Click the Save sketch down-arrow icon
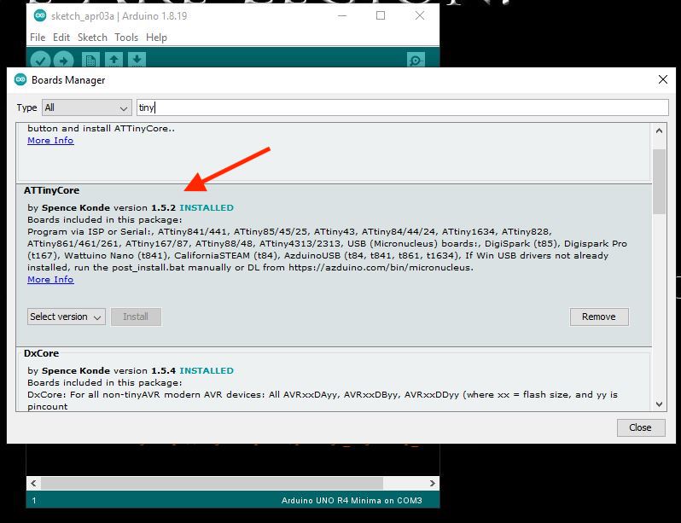This screenshot has width=681, height=523. (137, 60)
